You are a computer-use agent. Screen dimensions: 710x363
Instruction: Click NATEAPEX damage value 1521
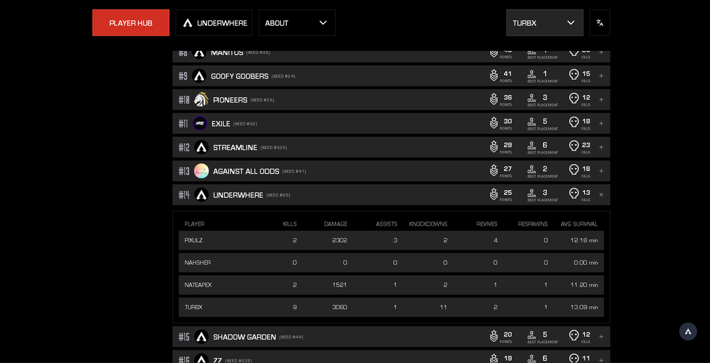tap(340, 285)
